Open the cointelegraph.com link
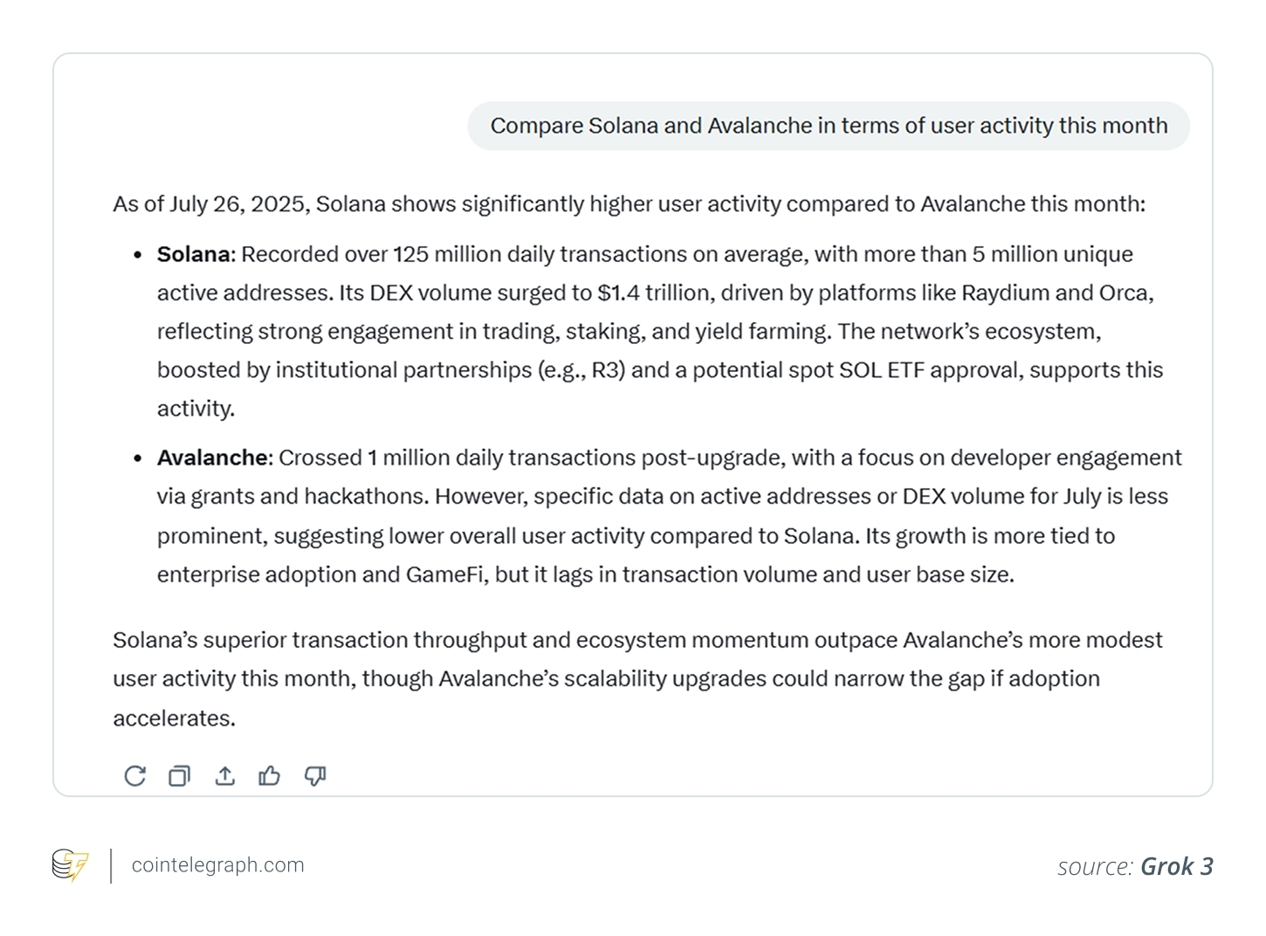1266x936 pixels. (217, 865)
